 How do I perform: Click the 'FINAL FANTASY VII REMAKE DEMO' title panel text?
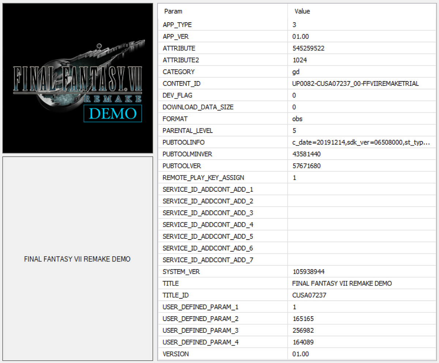(x=77, y=259)
